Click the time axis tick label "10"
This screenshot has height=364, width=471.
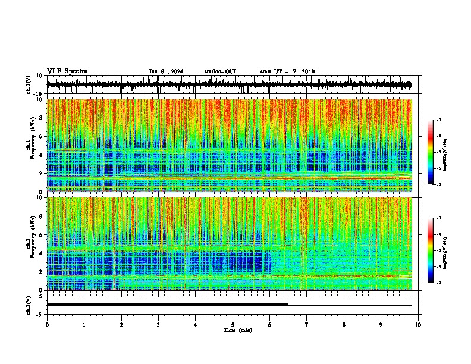click(x=418, y=325)
